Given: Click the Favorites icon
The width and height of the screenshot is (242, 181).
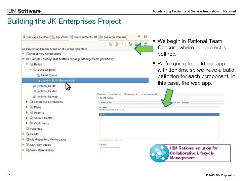Looking at the screenshot, I should [28, 128].
